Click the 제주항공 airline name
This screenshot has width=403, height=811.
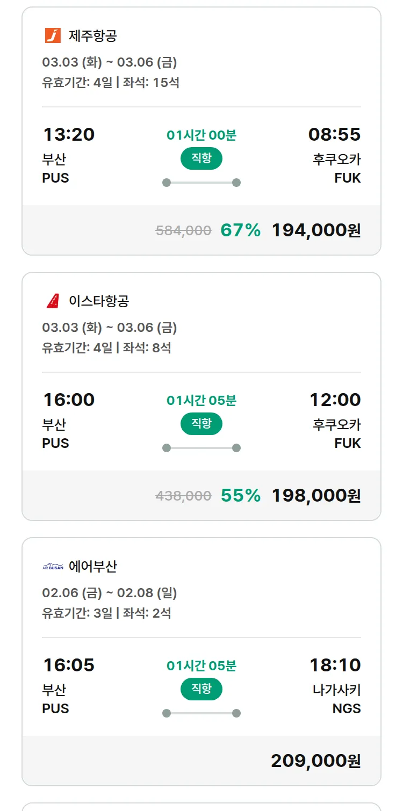(92, 36)
